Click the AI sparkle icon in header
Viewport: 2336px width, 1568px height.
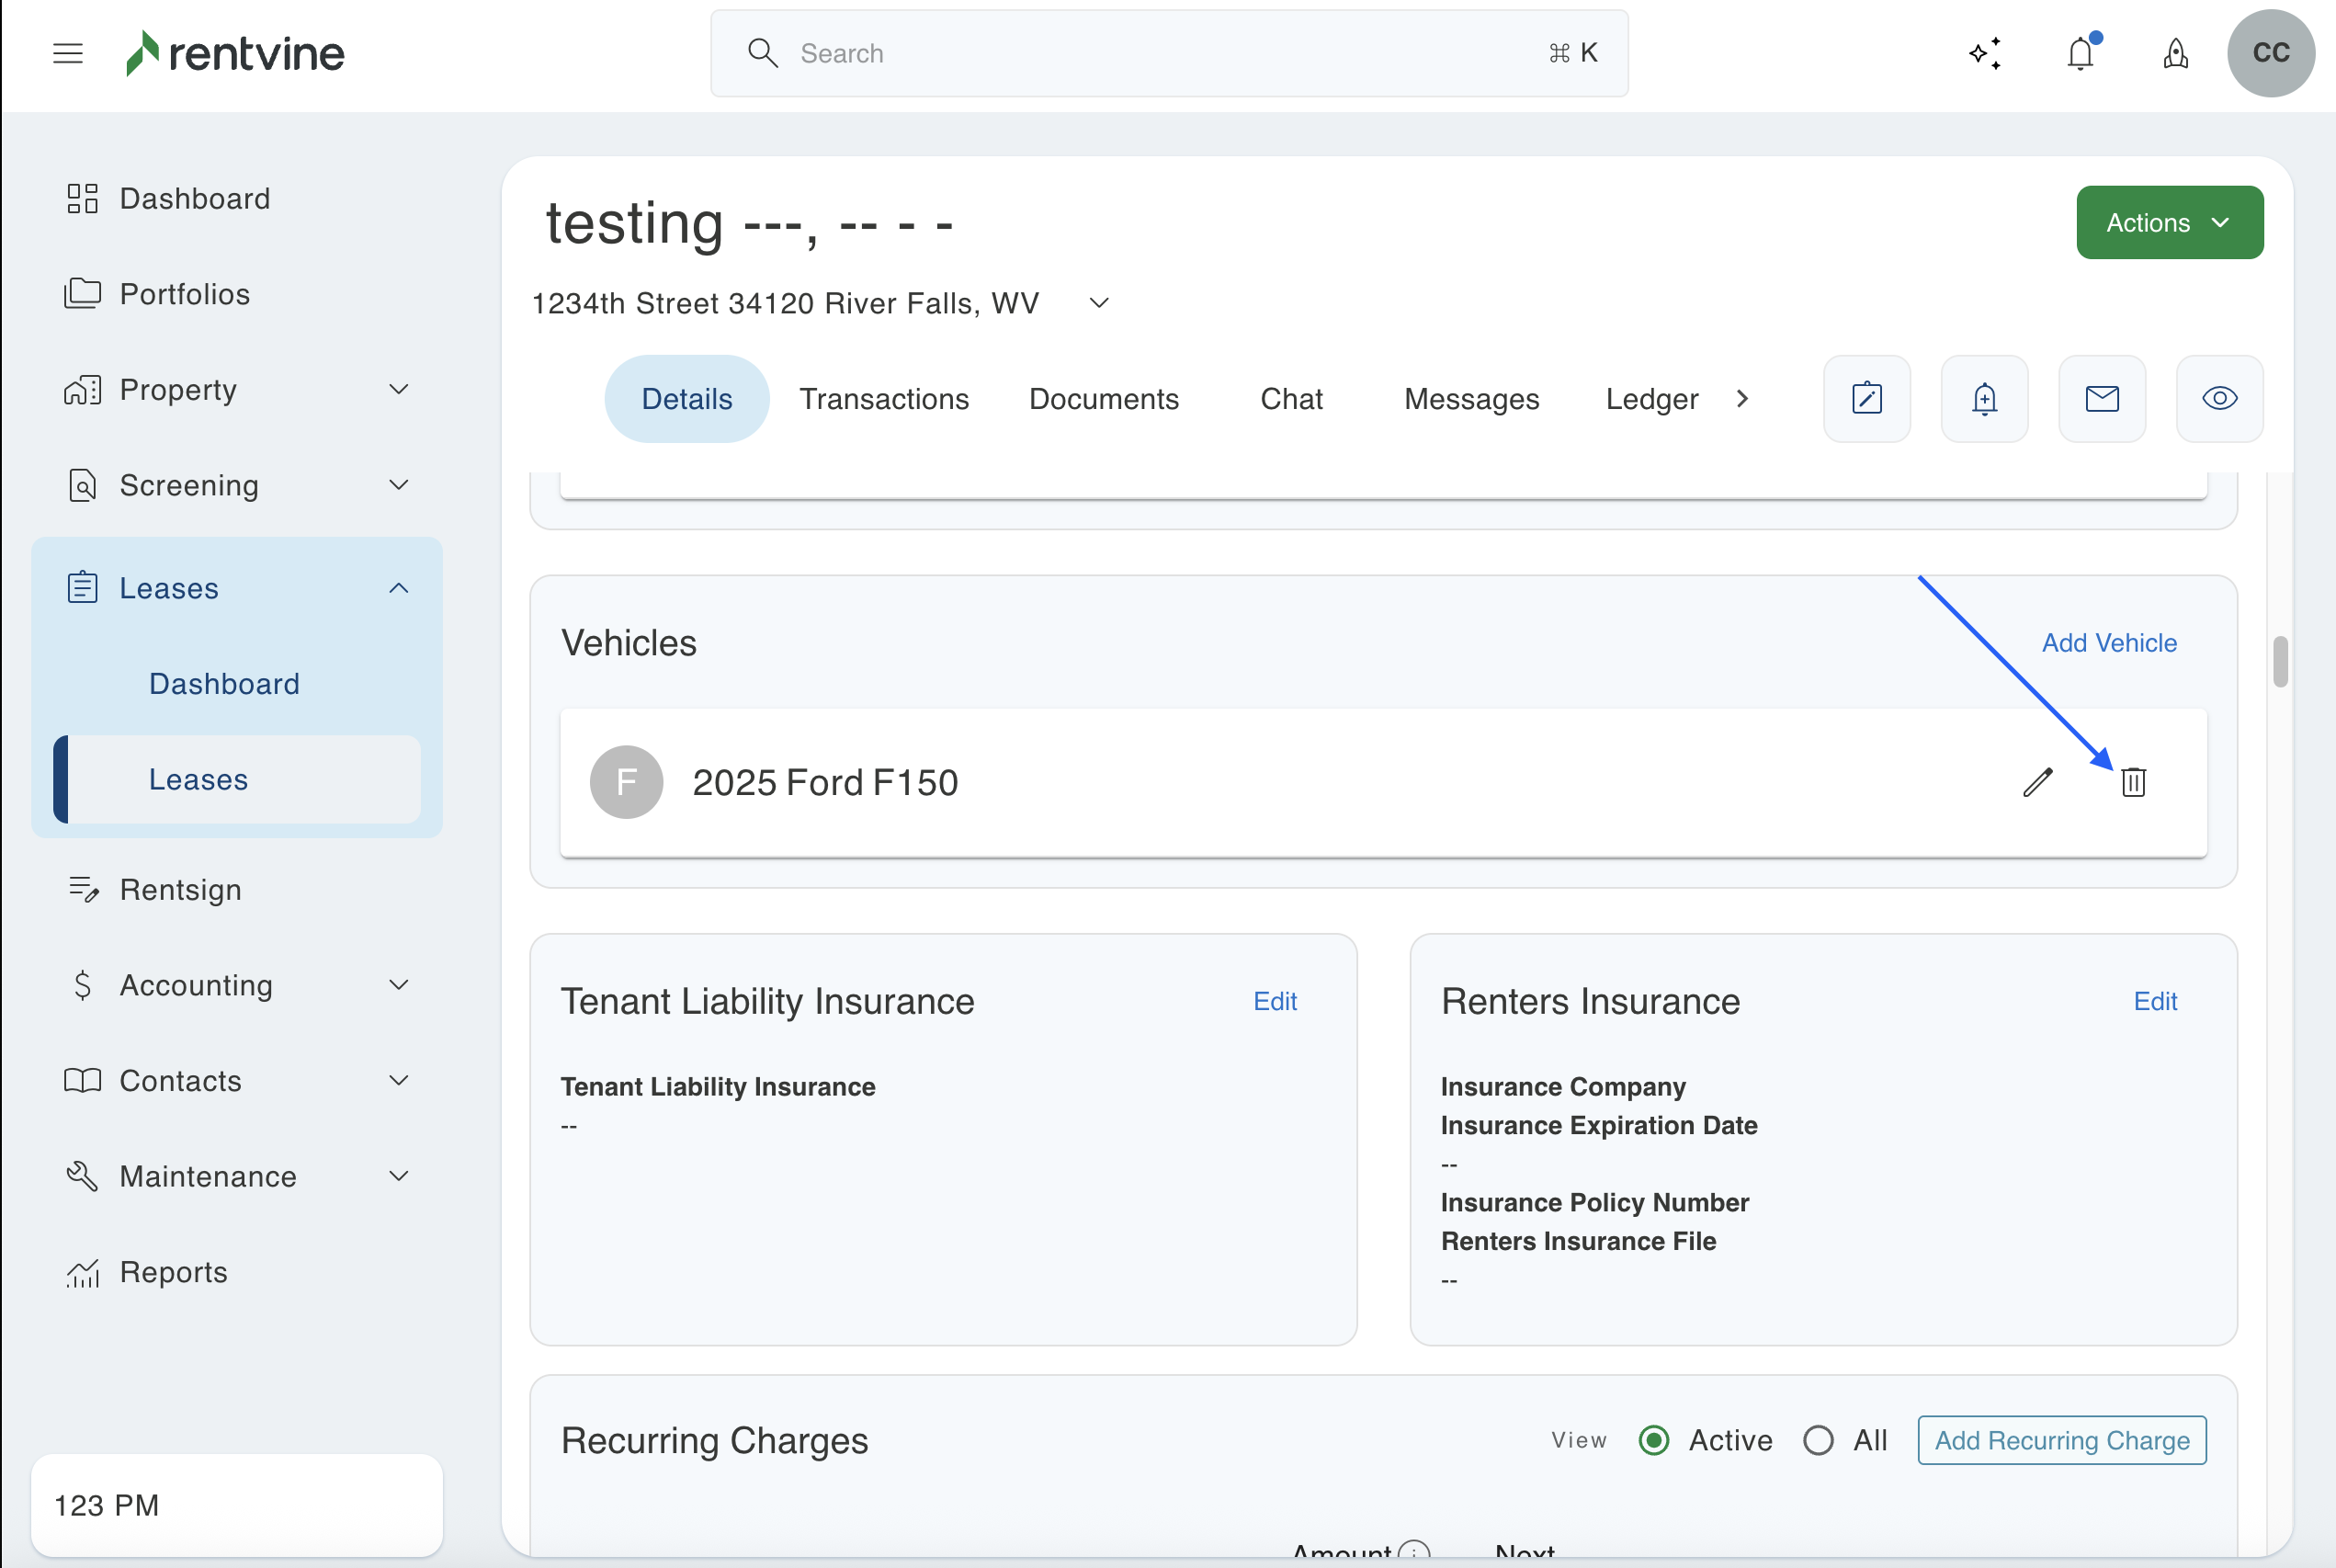(1985, 53)
